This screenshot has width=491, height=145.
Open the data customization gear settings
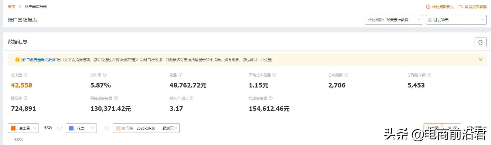[480, 42]
